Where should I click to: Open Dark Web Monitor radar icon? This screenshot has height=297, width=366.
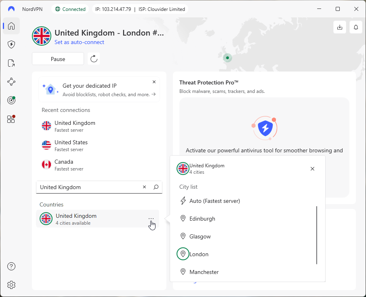pos(11,100)
